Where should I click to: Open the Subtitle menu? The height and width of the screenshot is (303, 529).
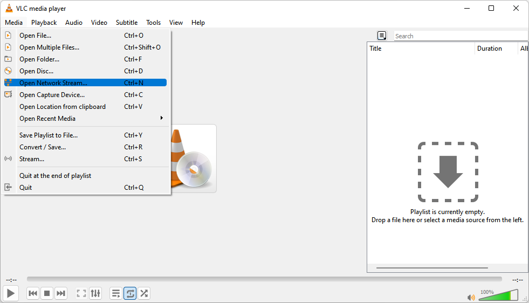pos(127,23)
